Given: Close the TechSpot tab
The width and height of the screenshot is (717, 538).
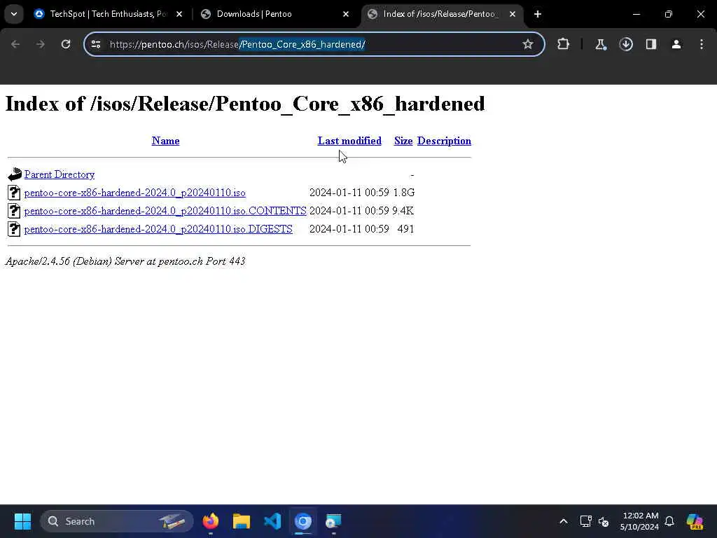Looking at the screenshot, I should [x=179, y=14].
